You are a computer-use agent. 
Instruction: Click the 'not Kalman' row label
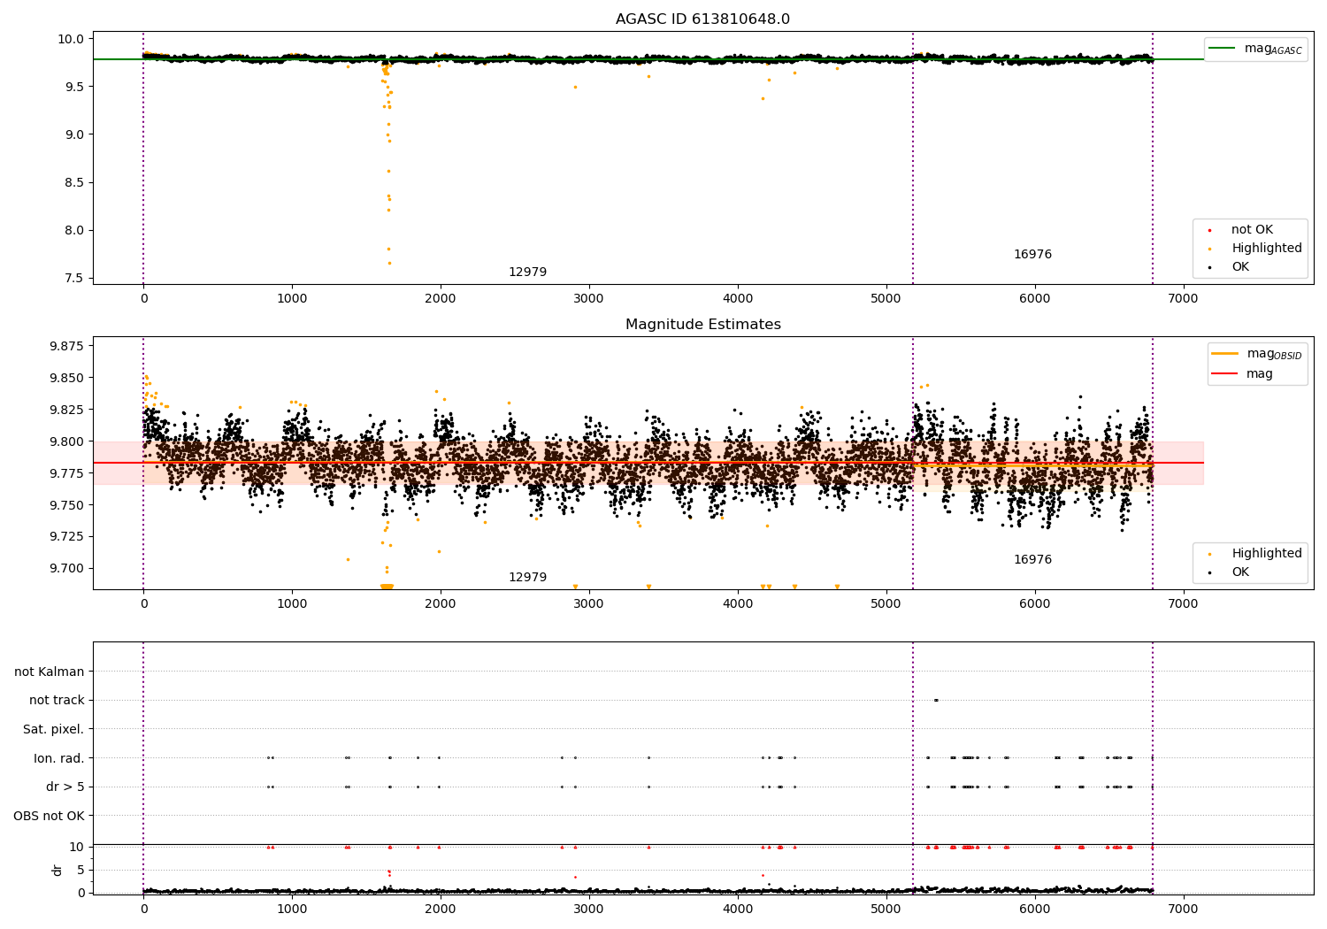[x=50, y=672]
